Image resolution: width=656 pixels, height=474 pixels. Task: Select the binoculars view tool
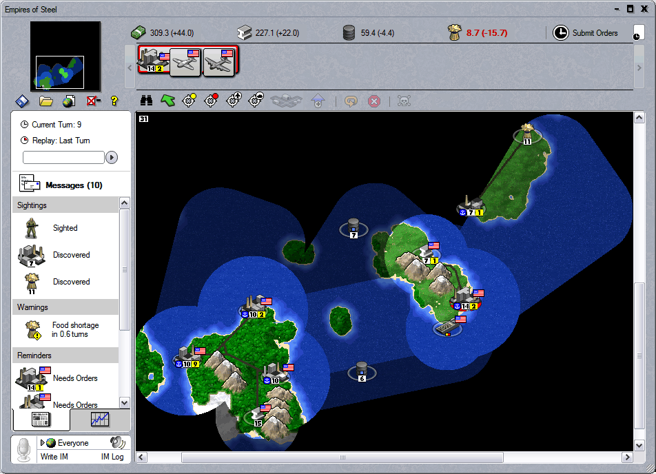coord(146,101)
